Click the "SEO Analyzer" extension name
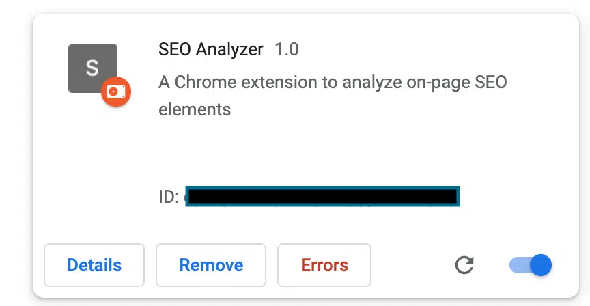This screenshot has width=590, height=306. point(210,50)
